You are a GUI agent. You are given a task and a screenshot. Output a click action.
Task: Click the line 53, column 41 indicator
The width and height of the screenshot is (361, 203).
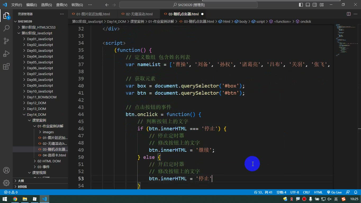tap(263, 192)
